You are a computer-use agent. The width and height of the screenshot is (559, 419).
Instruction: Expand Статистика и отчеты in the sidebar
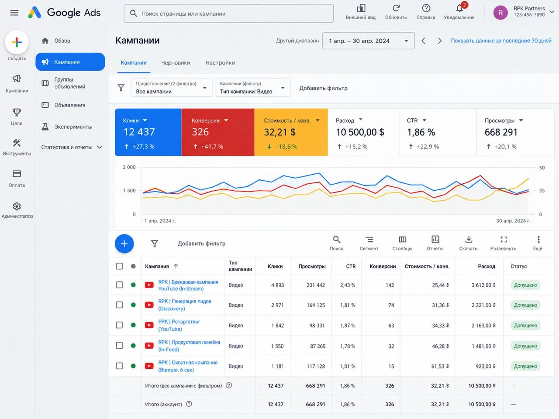(72, 148)
